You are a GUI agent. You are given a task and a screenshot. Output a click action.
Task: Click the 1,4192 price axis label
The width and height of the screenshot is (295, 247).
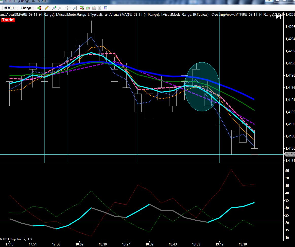pos(290,112)
